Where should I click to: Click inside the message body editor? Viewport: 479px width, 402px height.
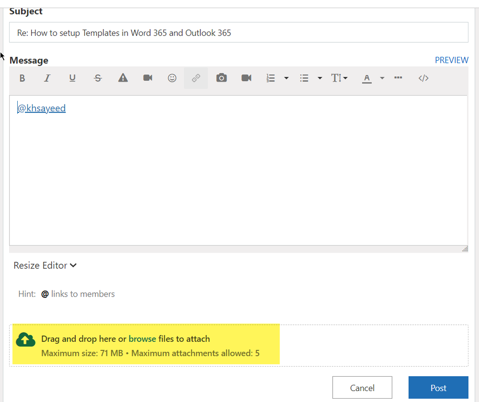click(238, 170)
